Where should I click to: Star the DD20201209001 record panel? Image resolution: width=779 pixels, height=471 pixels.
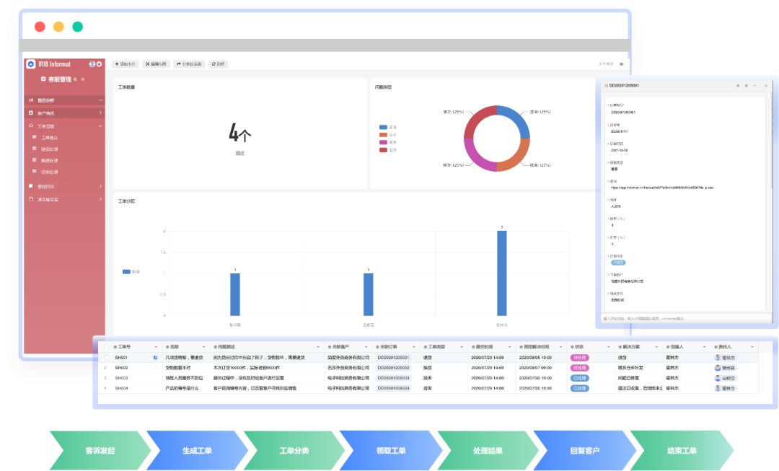pyautogui.click(x=738, y=85)
